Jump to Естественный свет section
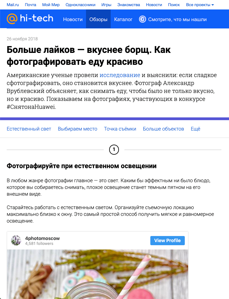Viewport: 229px width, 299px height. 29,129
